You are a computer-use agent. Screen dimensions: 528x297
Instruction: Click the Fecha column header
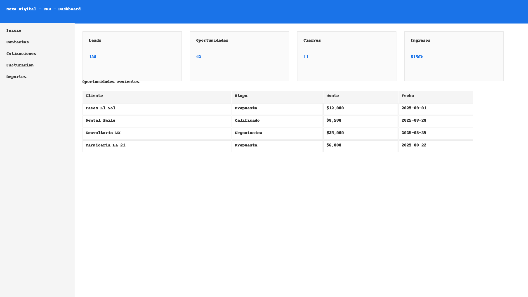coord(436,97)
